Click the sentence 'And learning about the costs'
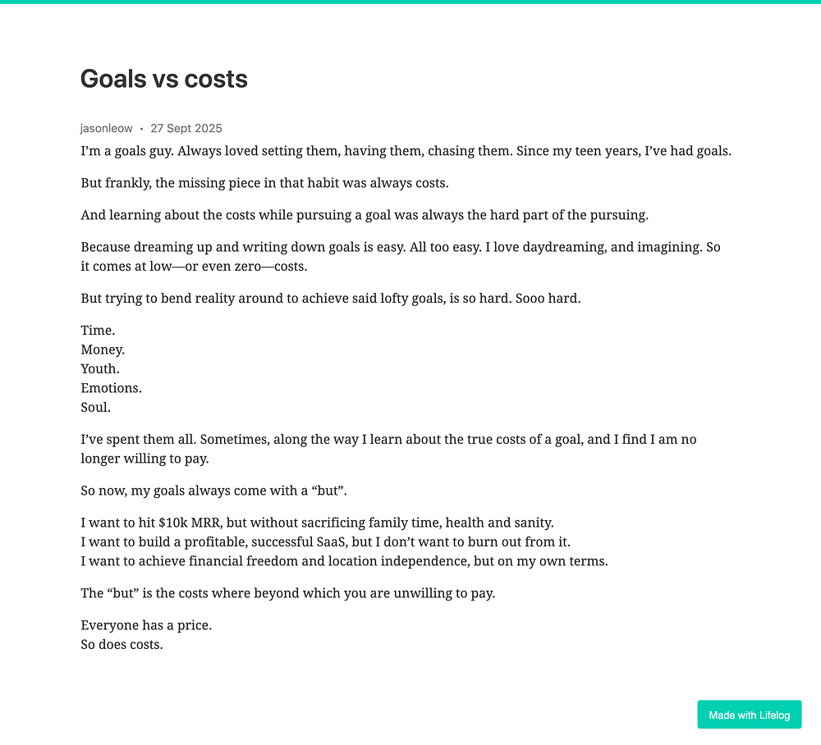The width and height of the screenshot is (821, 745). pos(365,215)
